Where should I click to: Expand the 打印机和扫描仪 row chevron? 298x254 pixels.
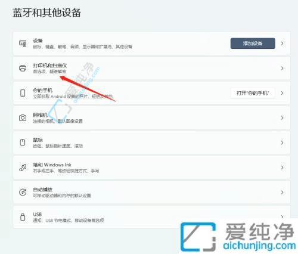(x=282, y=68)
